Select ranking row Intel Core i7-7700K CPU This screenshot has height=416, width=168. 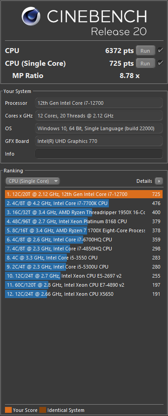coord(84,204)
